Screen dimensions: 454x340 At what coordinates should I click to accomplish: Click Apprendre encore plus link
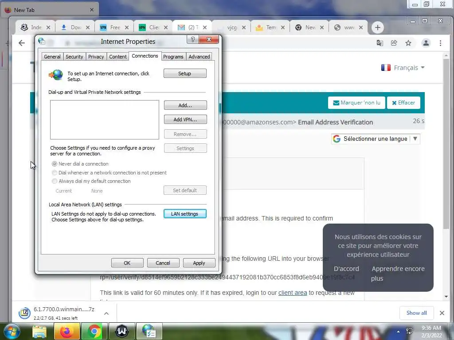pyautogui.click(x=398, y=274)
